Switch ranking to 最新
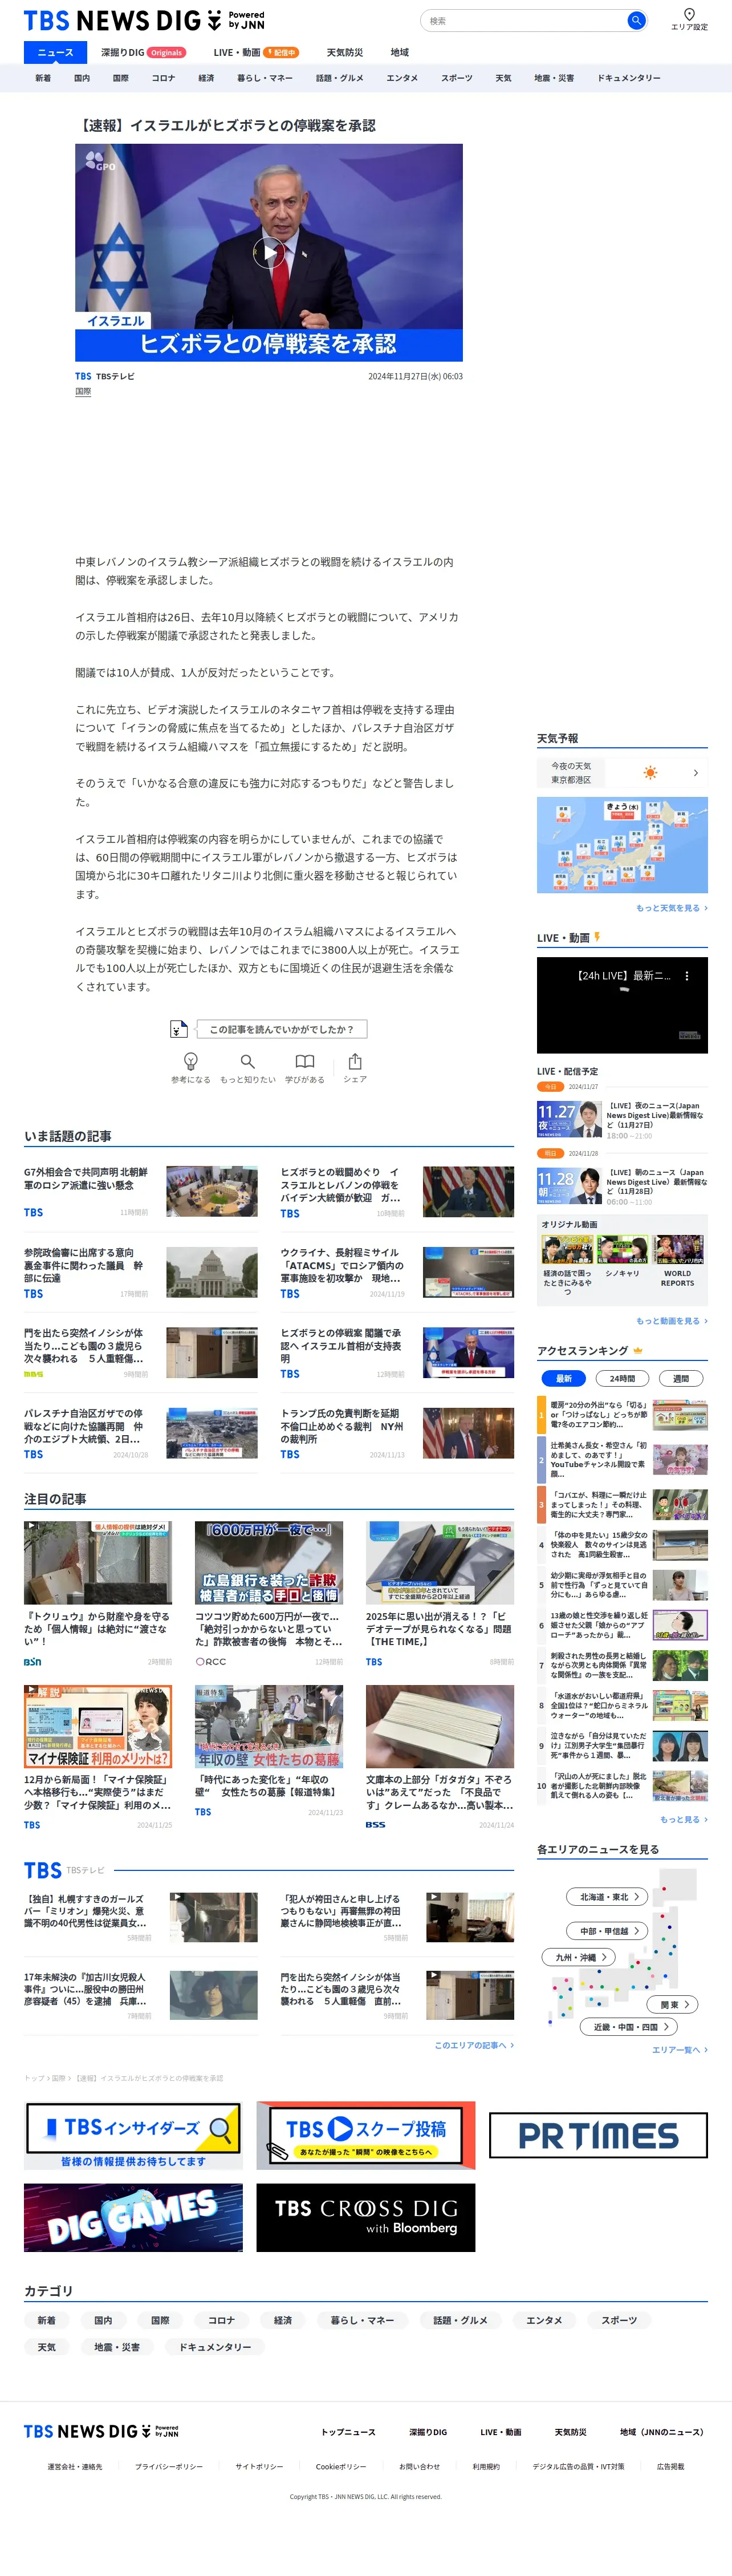Screen dimensions: 732x2576 [563, 1378]
